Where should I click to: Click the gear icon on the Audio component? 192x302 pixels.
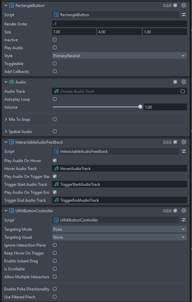pos(183,82)
